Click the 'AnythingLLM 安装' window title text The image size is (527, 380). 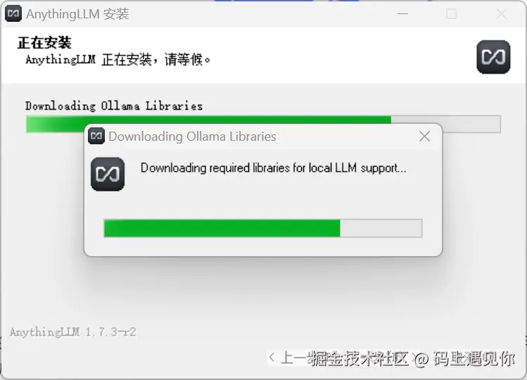point(77,14)
